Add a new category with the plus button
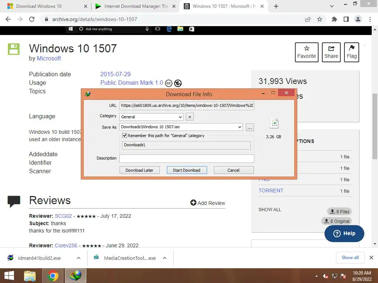This screenshot has height=283, width=378. [190, 117]
